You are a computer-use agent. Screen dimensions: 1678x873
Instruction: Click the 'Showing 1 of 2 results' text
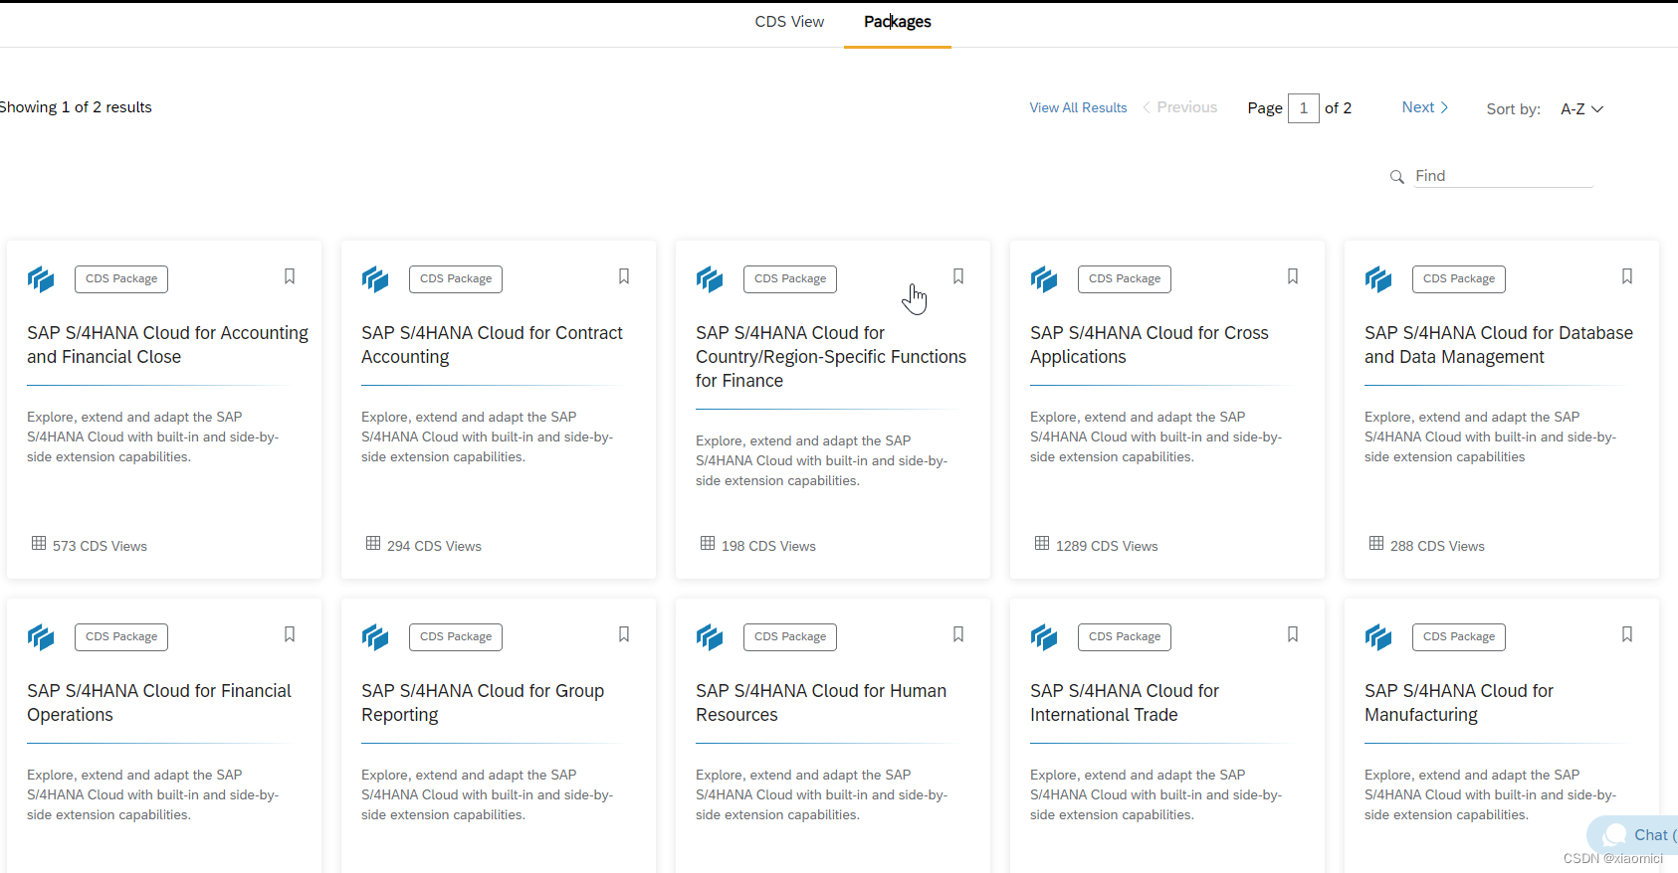point(76,107)
